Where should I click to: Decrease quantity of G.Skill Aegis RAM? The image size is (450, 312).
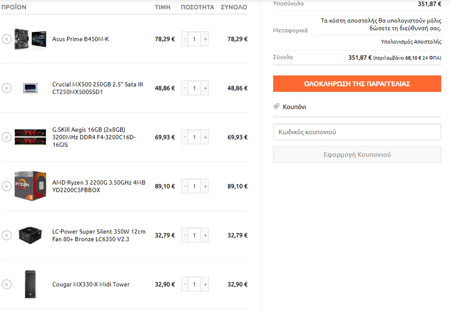(x=185, y=137)
